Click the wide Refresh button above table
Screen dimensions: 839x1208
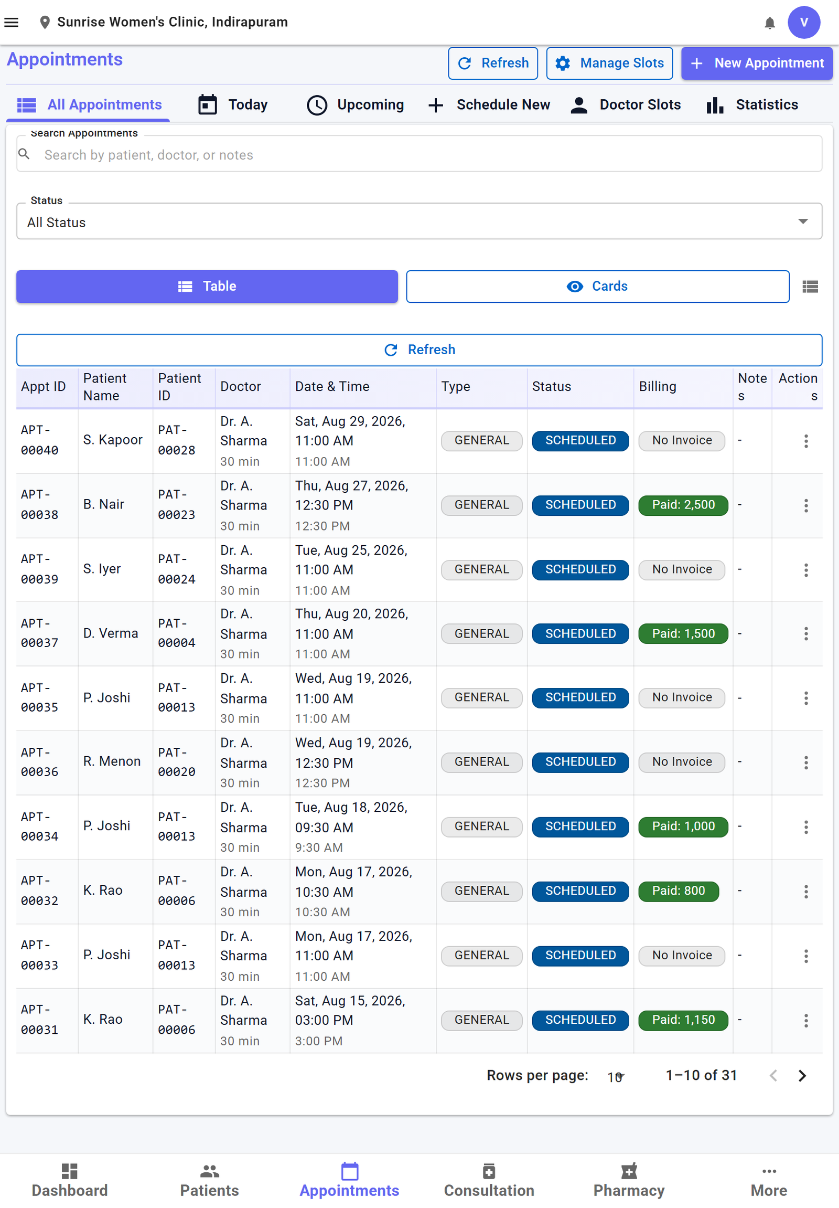point(419,350)
